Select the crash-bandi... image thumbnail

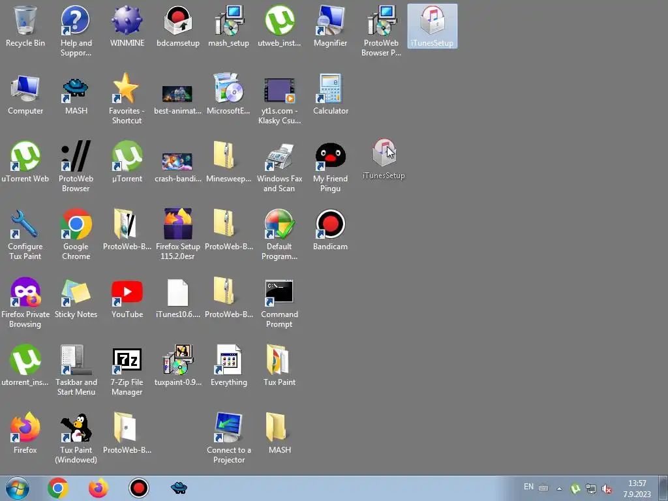click(x=177, y=167)
